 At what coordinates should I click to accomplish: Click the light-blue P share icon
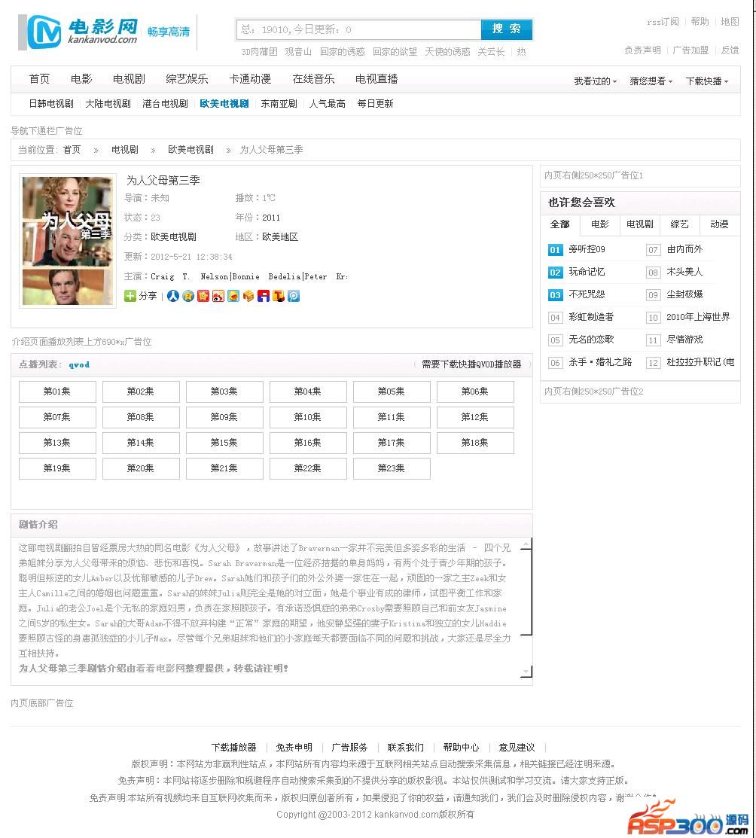(x=294, y=296)
